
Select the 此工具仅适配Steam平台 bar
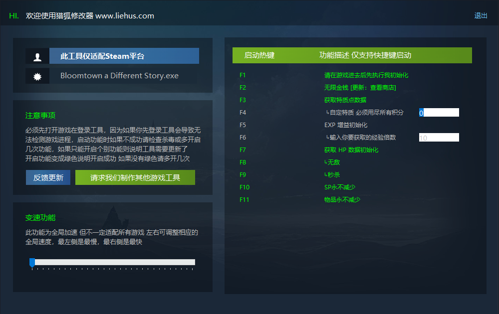click(124, 56)
